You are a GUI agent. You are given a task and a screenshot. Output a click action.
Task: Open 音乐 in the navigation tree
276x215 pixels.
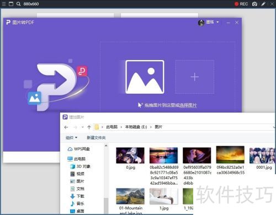77,203
